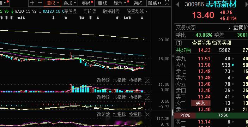Viewport: 248px width, 127px height.
Task: Click the 买入 buy button
Action: tap(201, 103)
